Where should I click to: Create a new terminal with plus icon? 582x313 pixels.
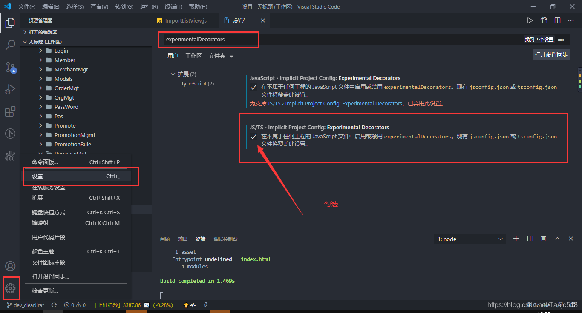pyautogui.click(x=516, y=239)
